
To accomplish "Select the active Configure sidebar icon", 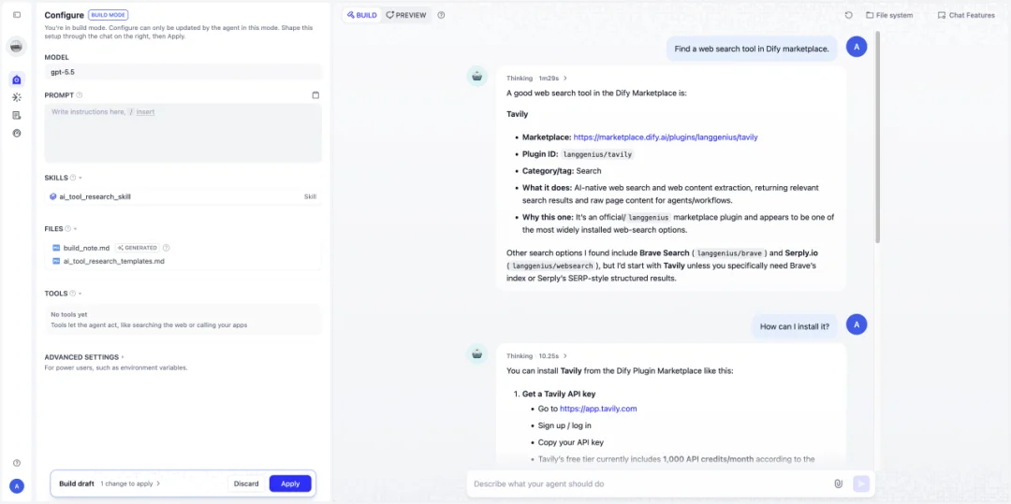I will pyautogui.click(x=17, y=79).
